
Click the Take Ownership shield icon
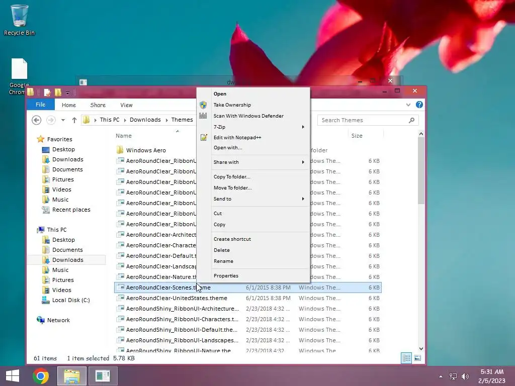coord(203,105)
